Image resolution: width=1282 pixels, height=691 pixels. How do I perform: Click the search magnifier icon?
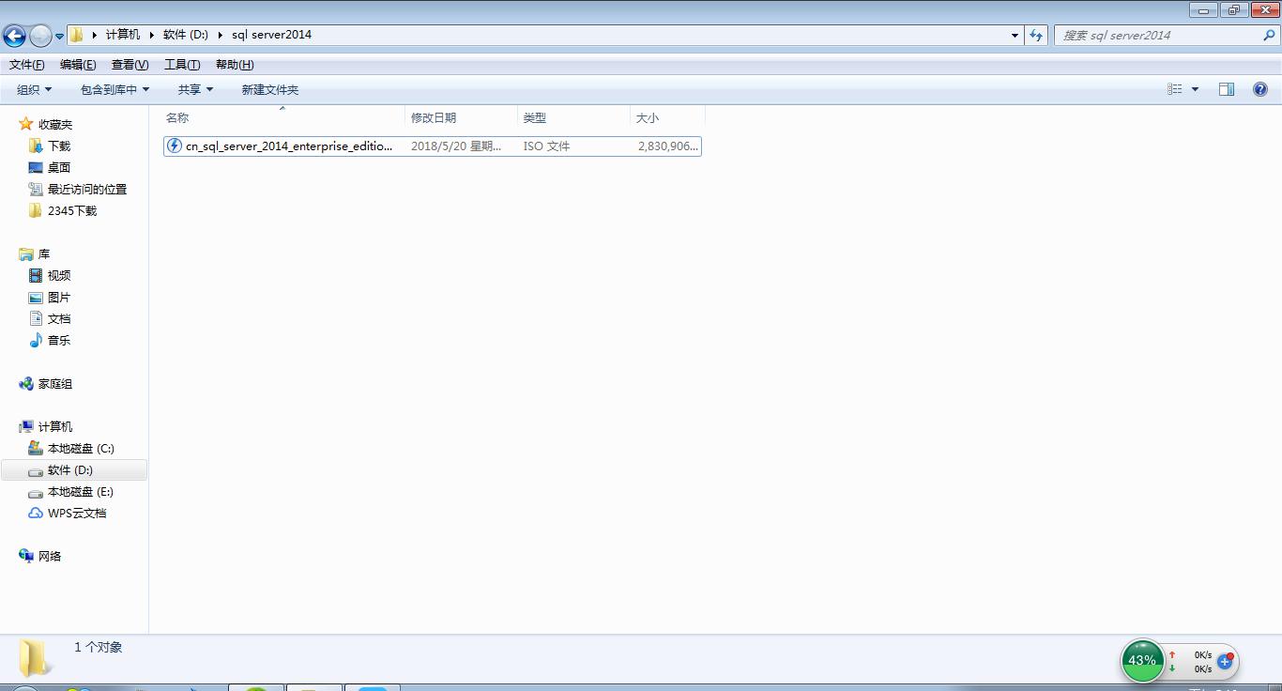(x=1270, y=35)
